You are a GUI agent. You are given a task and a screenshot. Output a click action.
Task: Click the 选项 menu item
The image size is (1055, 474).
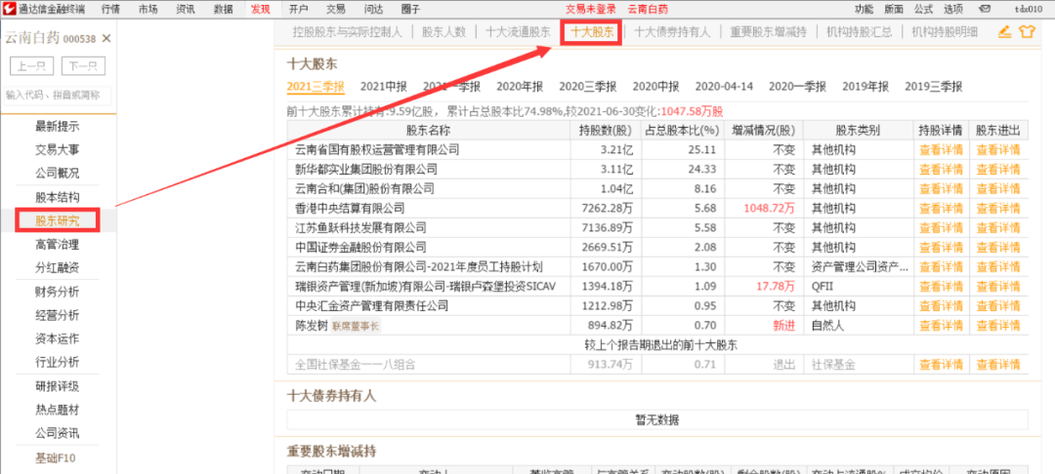pos(953,9)
